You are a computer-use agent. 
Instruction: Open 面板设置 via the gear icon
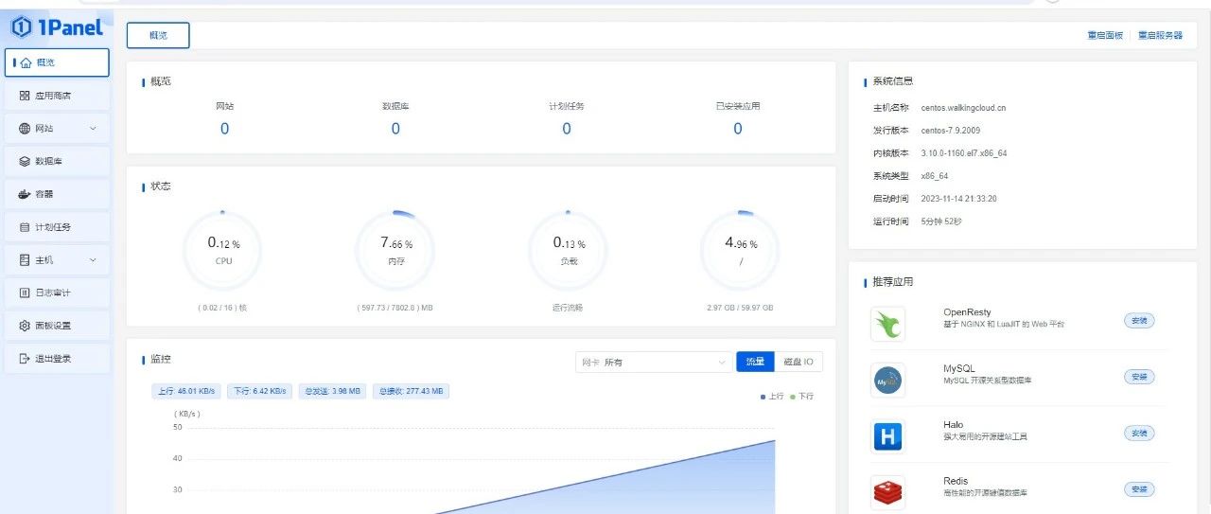click(x=26, y=326)
